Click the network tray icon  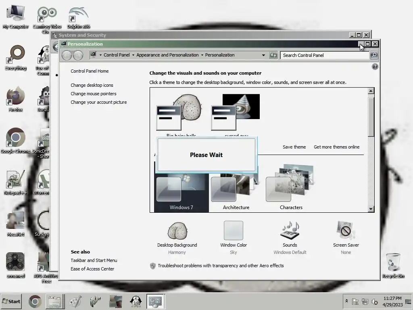coord(365,301)
